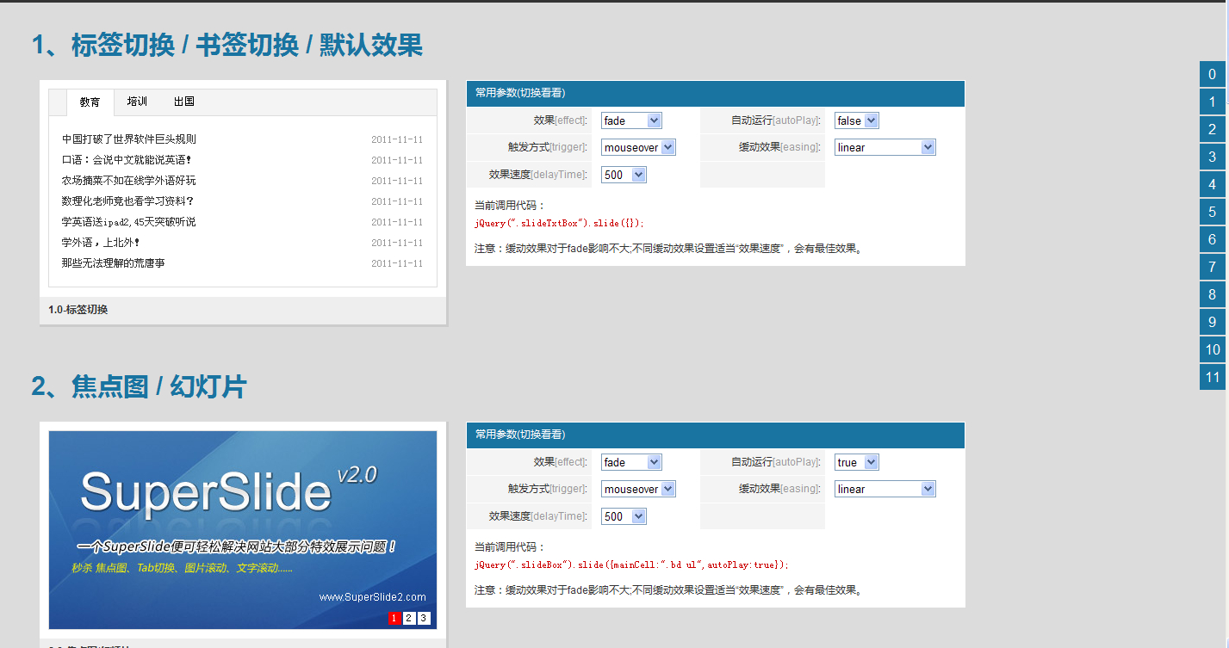
Task: Jump to section 6 in side navigation
Action: (1213, 239)
